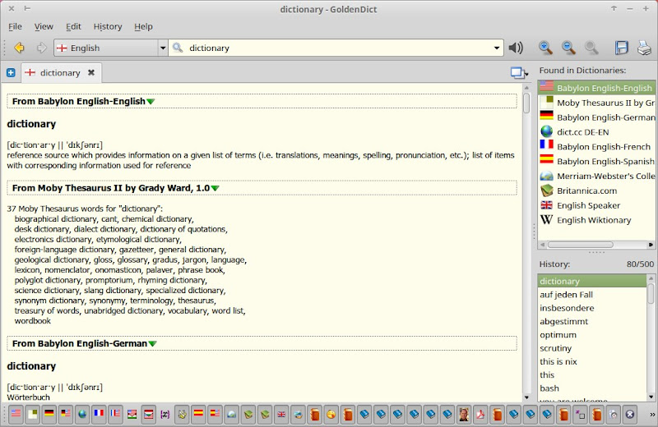
Task: Open the tab list dropdown button
Action: 520,73
